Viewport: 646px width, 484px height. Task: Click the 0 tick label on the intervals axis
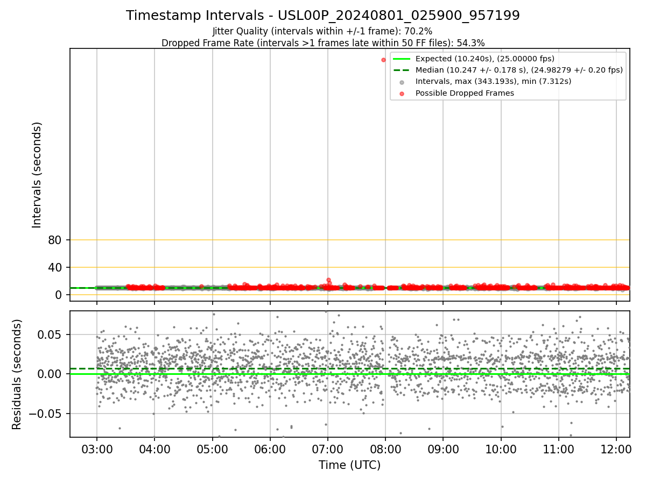[x=59, y=295]
